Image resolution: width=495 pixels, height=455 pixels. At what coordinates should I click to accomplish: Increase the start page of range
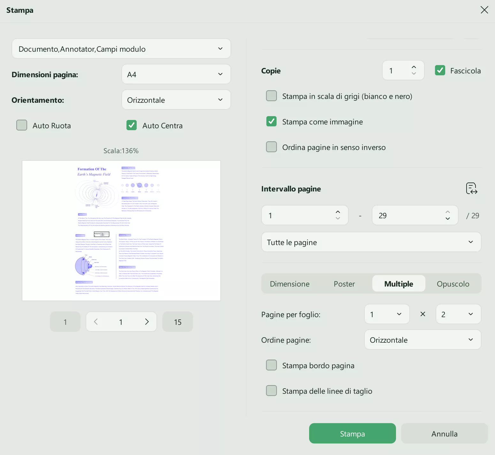[338, 212]
